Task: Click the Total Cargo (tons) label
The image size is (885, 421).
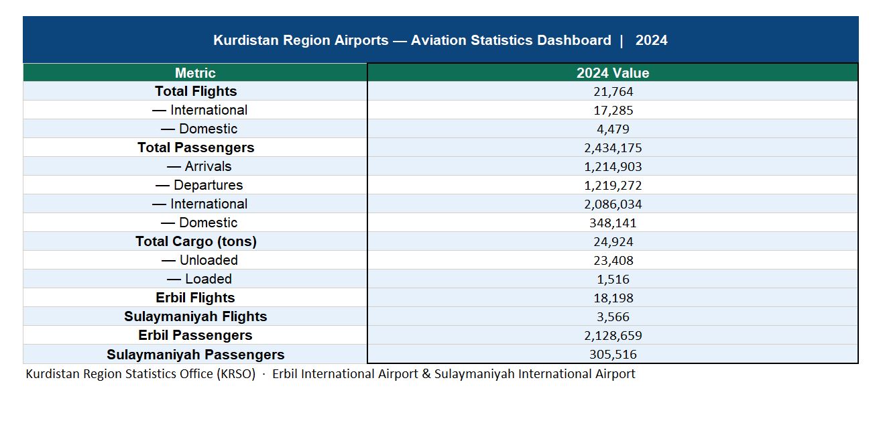Action: click(x=195, y=241)
